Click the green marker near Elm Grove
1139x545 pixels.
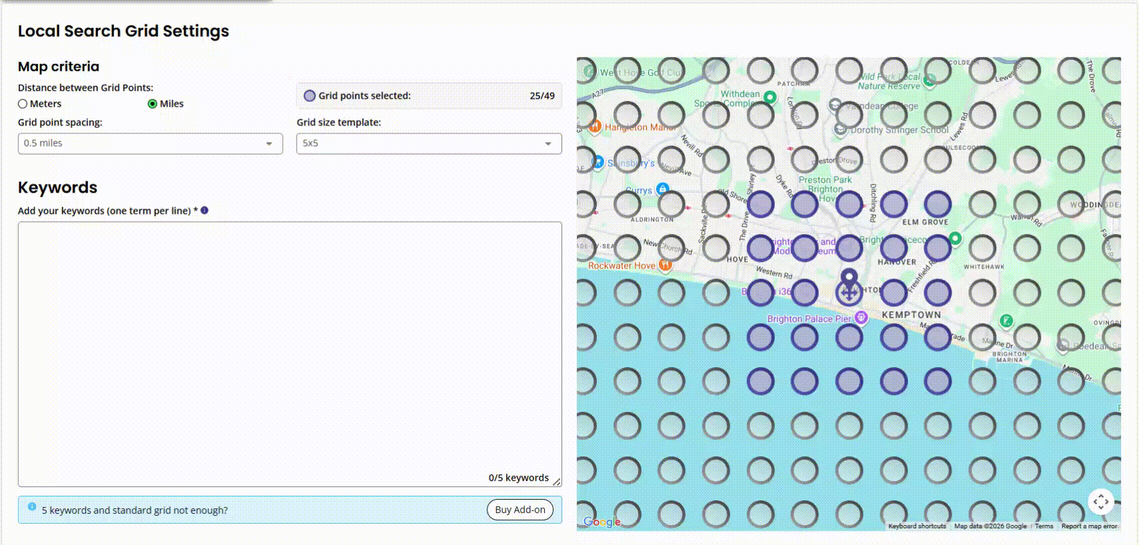[955, 239]
